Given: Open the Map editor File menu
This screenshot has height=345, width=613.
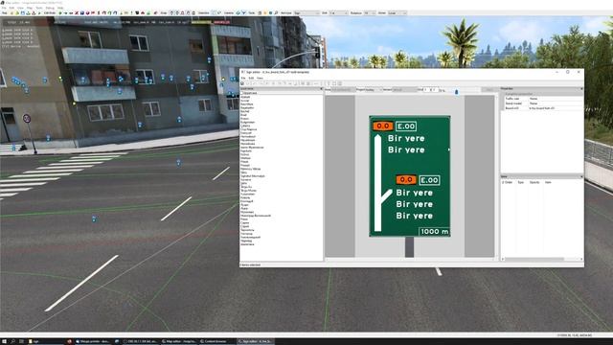Looking at the screenshot, I should click(x=4, y=8).
